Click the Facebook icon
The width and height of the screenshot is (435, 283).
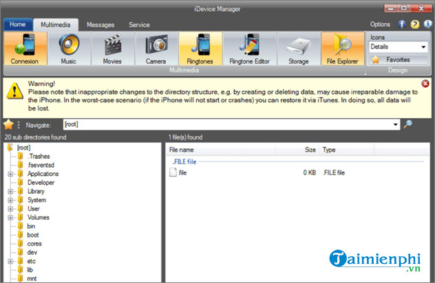tap(402, 24)
